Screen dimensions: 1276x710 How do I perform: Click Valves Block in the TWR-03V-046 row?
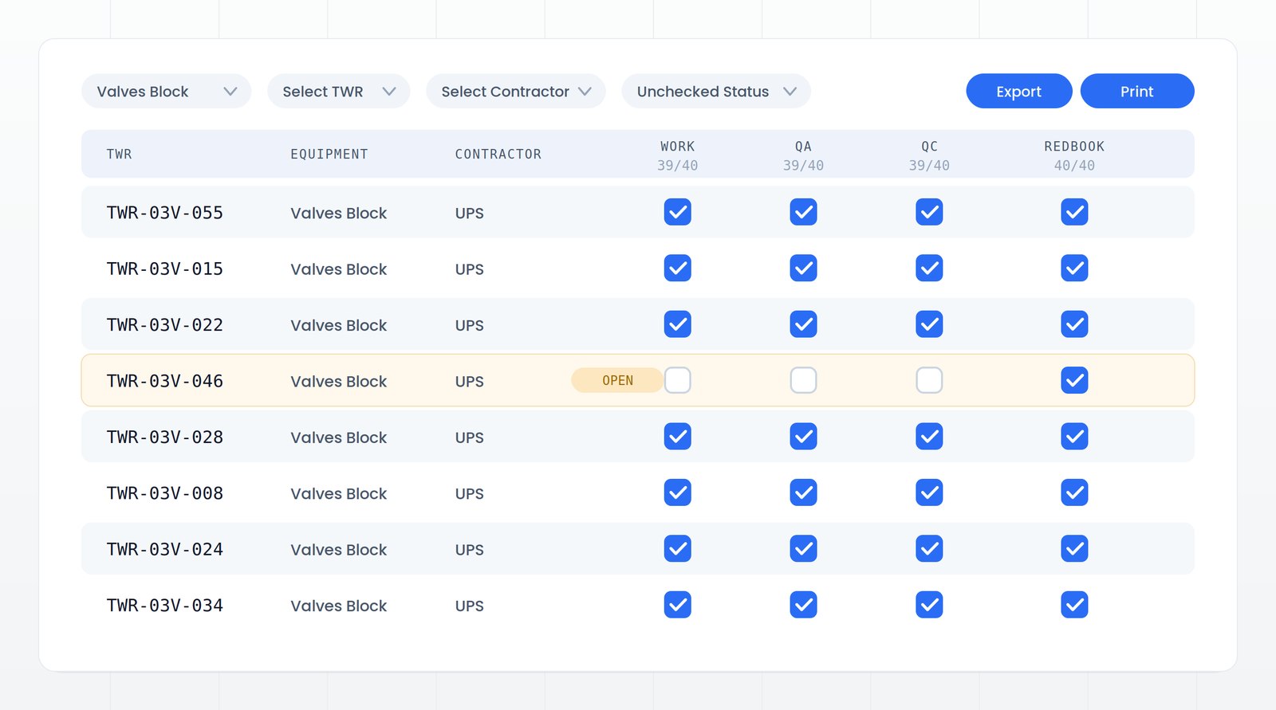pos(338,382)
